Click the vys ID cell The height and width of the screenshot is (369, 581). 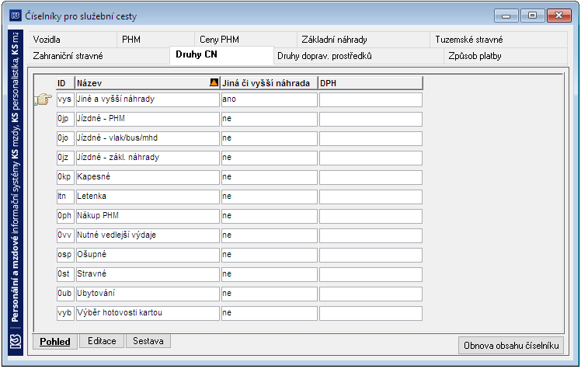point(65,99)
